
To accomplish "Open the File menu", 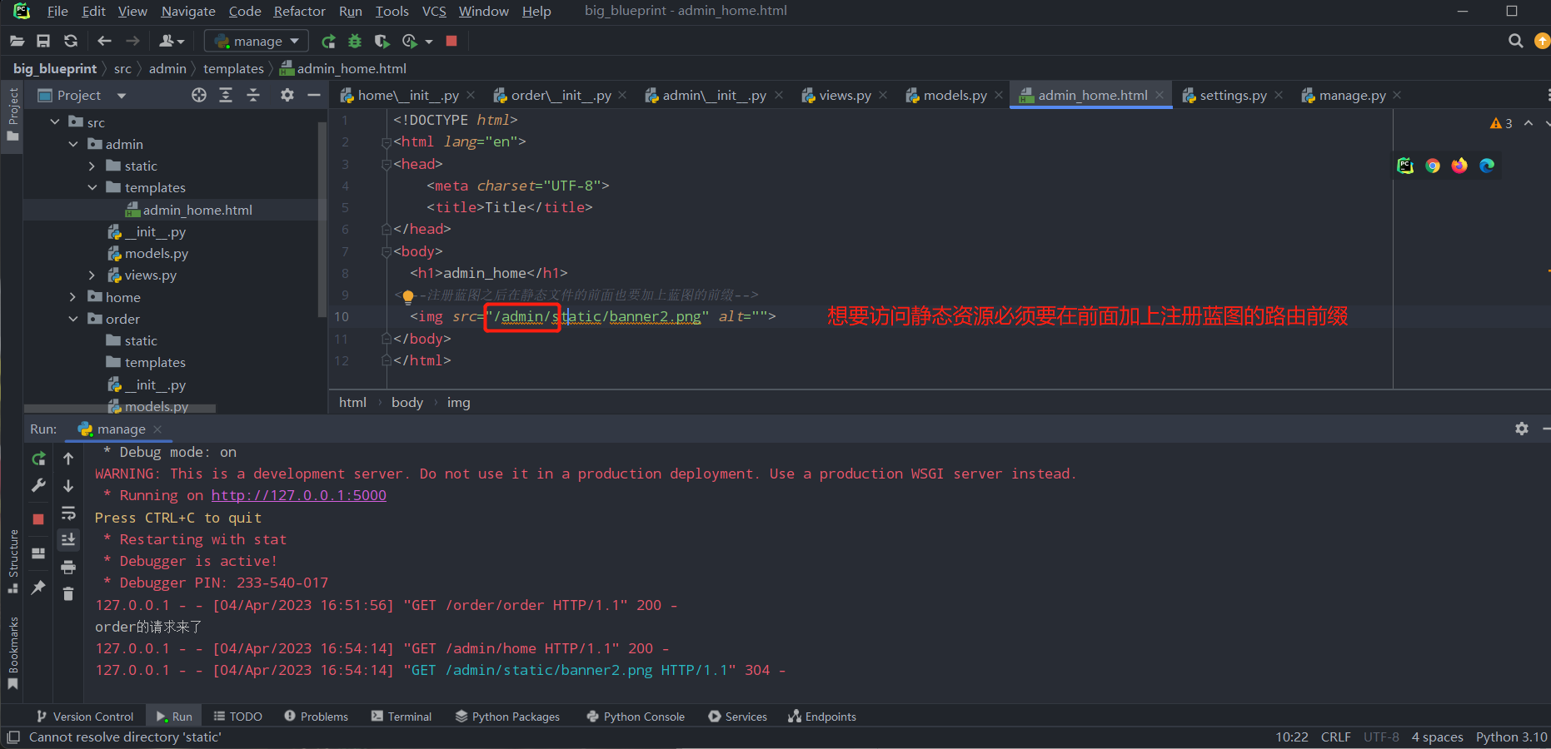I will coord(57,11).
